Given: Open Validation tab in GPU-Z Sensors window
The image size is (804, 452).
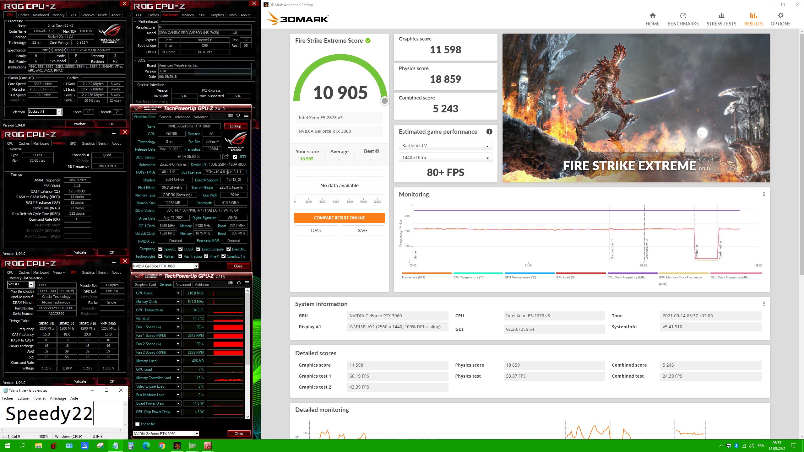Looking at the screenshot, I should (202, 284).
